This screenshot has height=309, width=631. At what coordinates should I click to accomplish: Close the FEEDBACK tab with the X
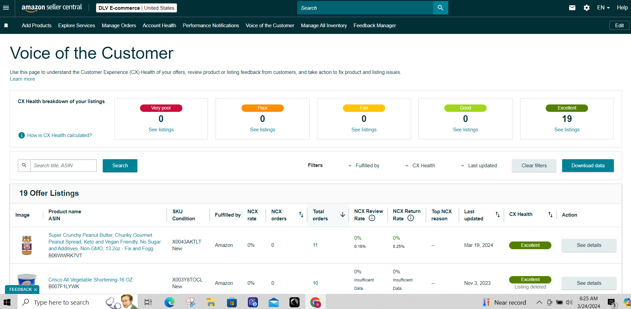35,290
